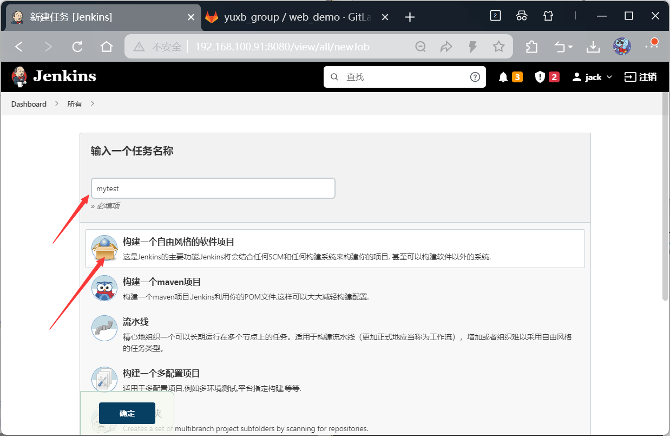
Task: Click the 注销 logout link
Action: click(x=641, y=77)
